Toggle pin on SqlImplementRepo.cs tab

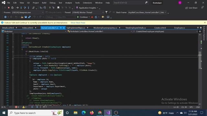click(x=88, y=28)
